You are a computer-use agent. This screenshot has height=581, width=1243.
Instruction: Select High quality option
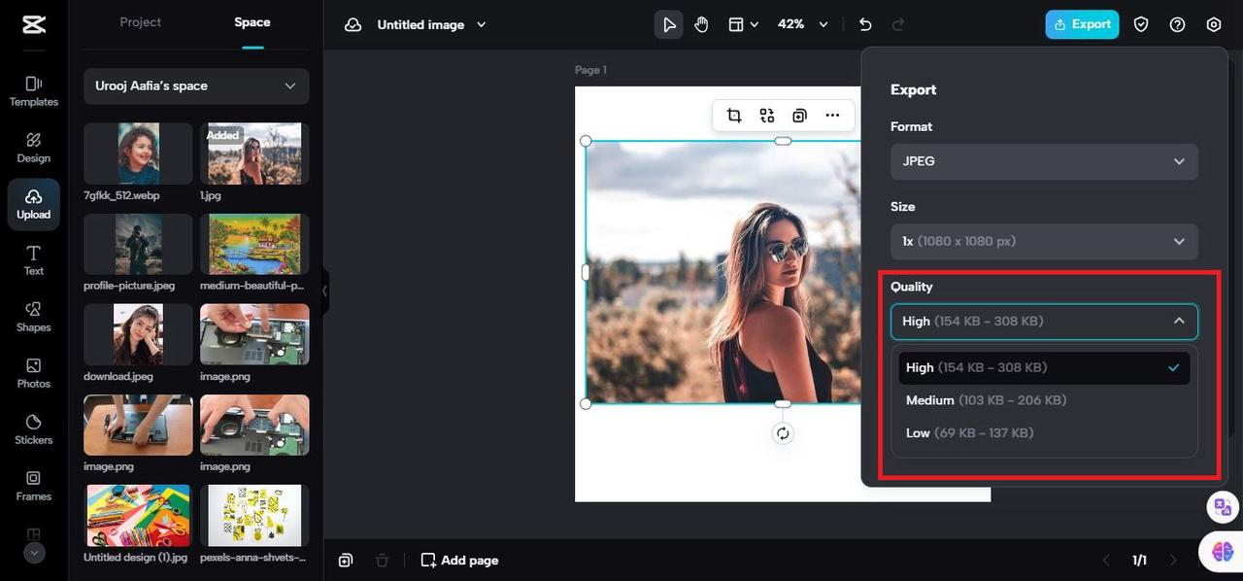click(x=1044, y=367)
